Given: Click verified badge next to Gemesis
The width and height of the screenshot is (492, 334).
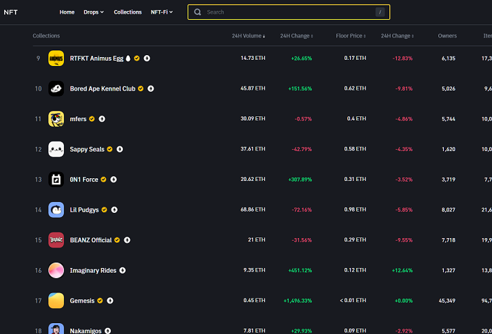Looking at the screenshot, I should tap(100, 301).
